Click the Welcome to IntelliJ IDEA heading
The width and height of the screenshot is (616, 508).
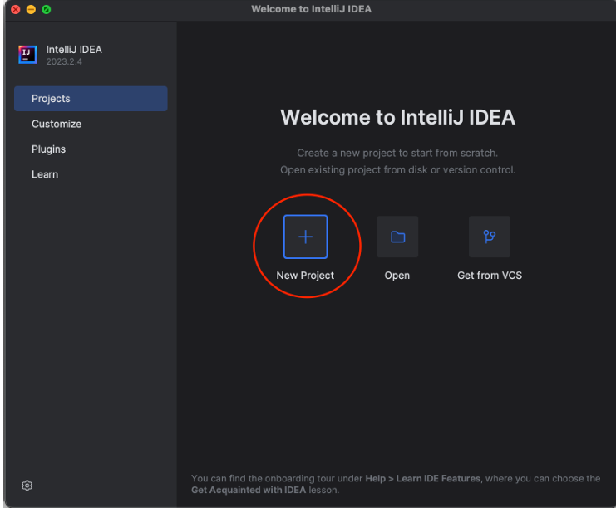[397, 117]
